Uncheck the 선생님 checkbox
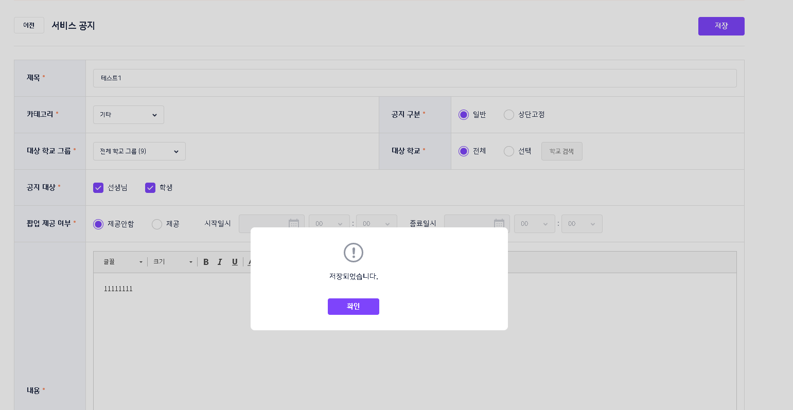Image resolution: width=793 pixels, height=410 pixels. point(98,188)
